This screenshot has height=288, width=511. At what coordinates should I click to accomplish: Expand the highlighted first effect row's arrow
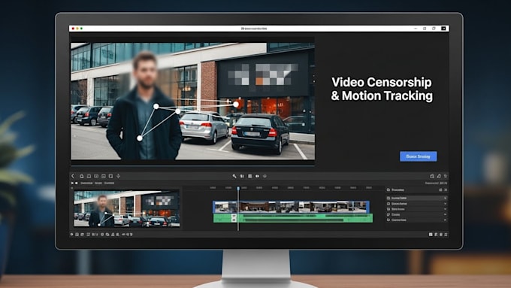point(445,198)
